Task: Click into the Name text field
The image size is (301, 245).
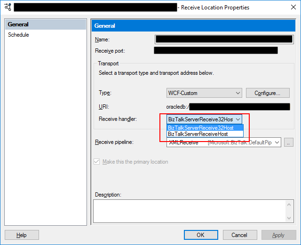Action: coord(224,40)
